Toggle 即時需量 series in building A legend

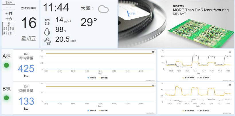[x=91, y=78]
